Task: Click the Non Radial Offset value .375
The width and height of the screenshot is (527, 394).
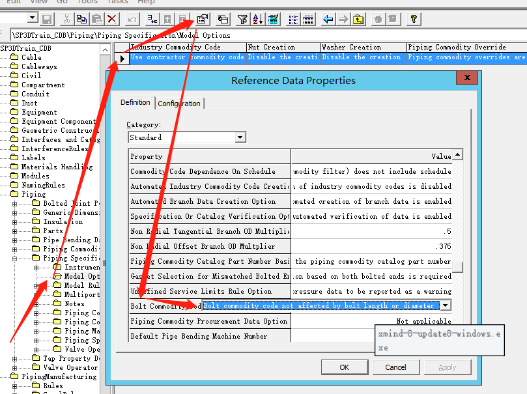Action: click(371, 246)
